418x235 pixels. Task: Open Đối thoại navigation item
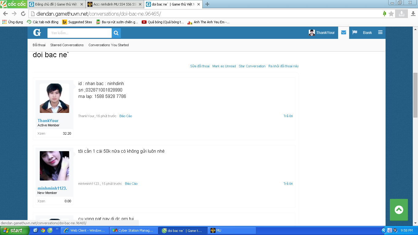click(x=39, y=45)
